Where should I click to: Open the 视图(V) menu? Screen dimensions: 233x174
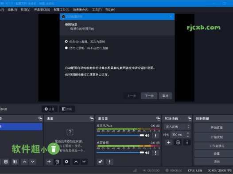(25, 10)
